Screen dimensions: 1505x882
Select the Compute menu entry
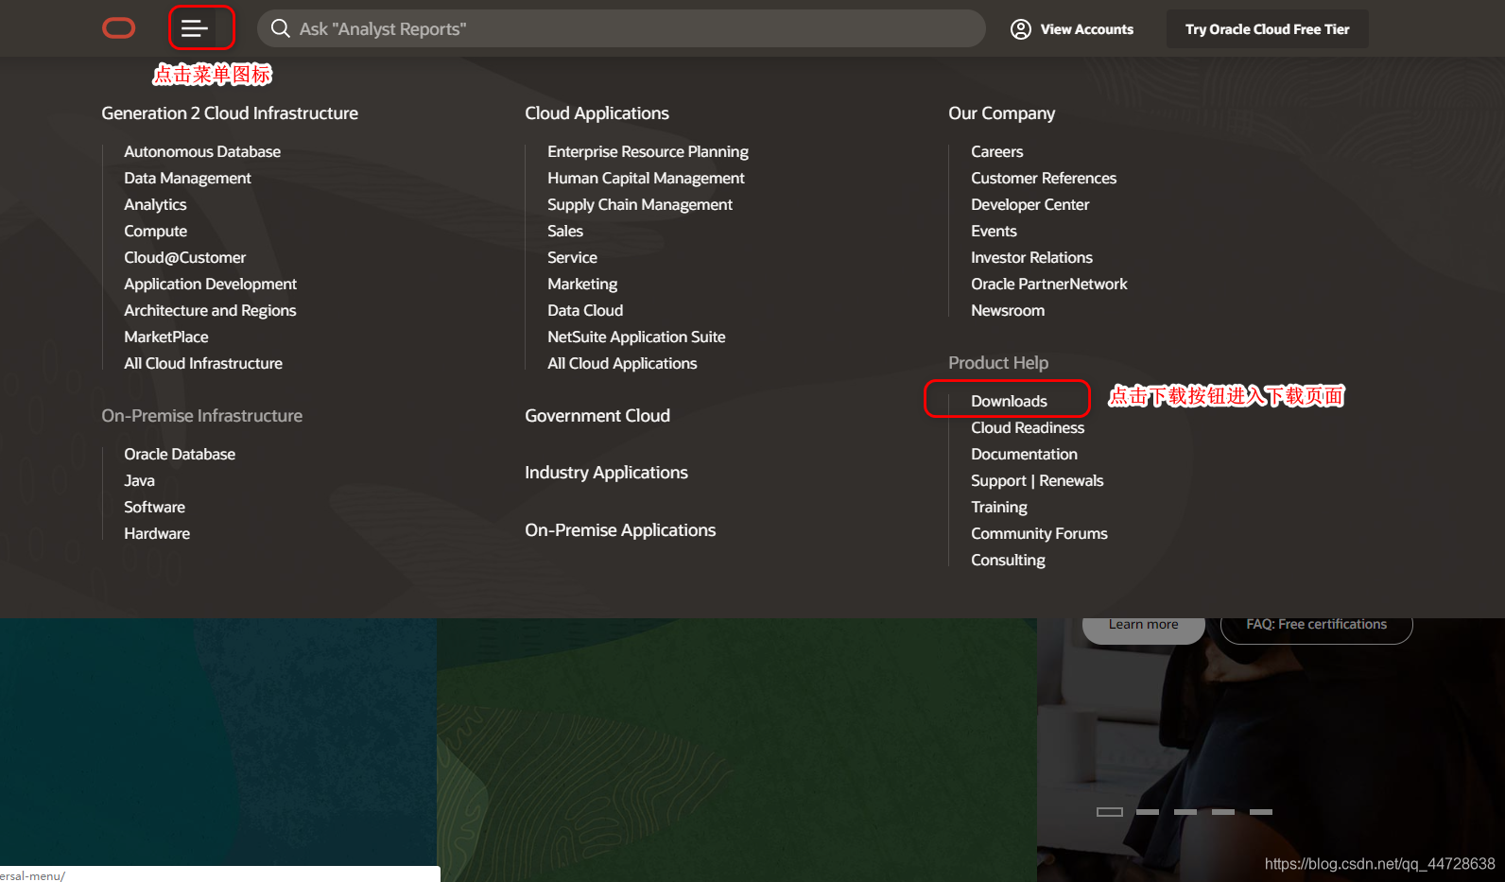[x=155, y=231]
